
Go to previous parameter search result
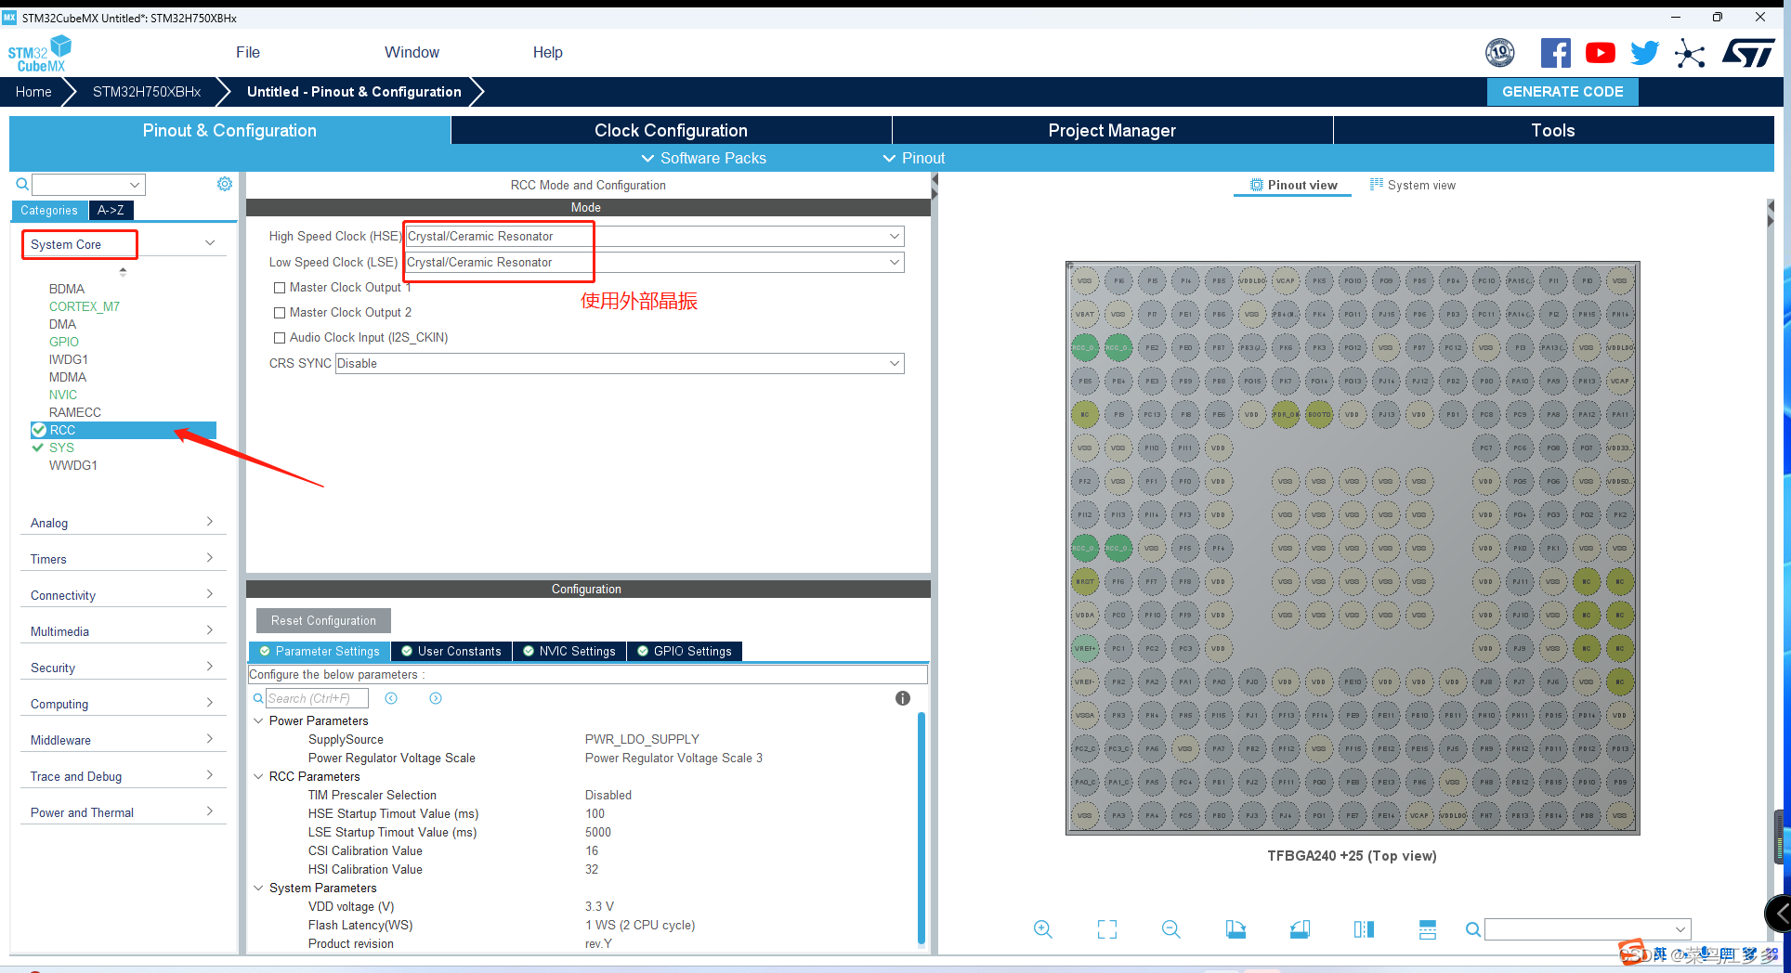tap(391, 698)
